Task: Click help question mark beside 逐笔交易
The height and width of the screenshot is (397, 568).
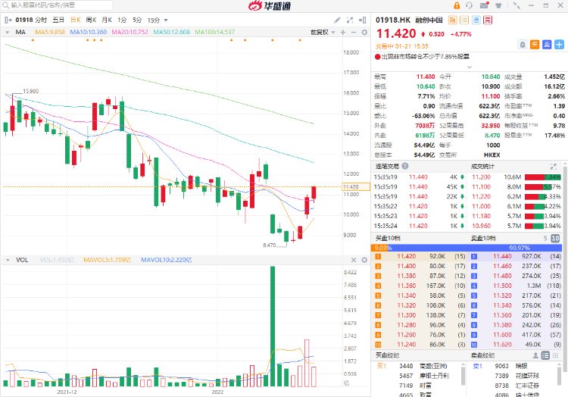Action: pos(405,166)
